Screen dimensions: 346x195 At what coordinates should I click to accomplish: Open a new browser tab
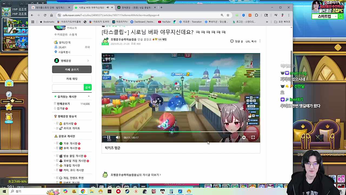pyautogui.click(x=161, y=8)
